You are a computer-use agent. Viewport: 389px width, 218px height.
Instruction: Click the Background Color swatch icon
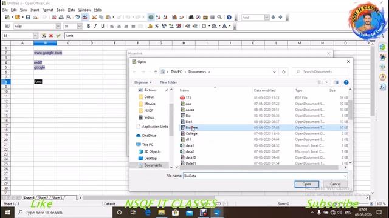[214, 26]
